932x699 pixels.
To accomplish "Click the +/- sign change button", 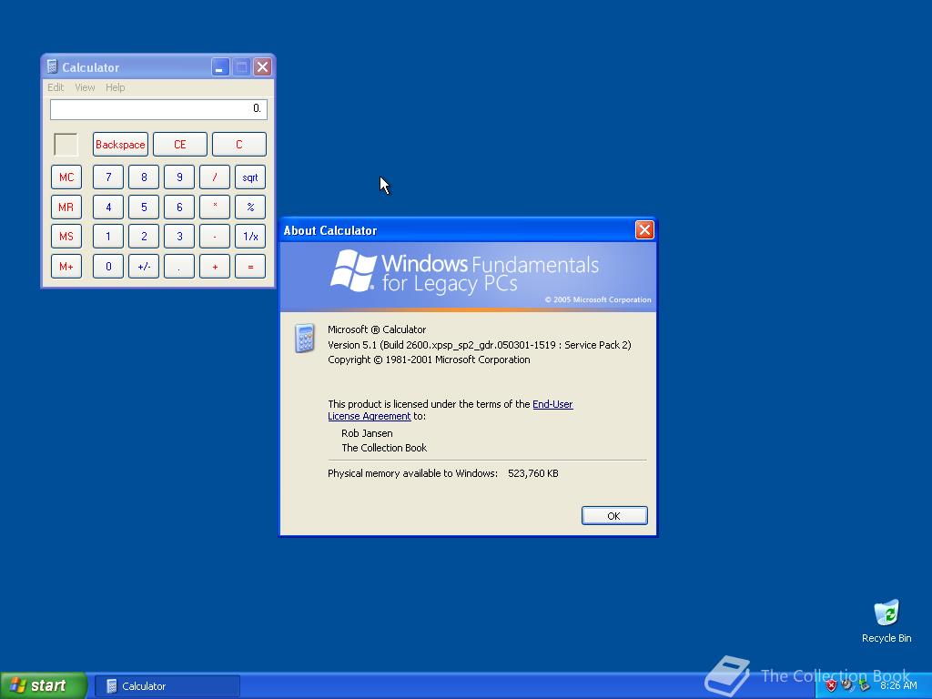I will click(x=144, y=267).
